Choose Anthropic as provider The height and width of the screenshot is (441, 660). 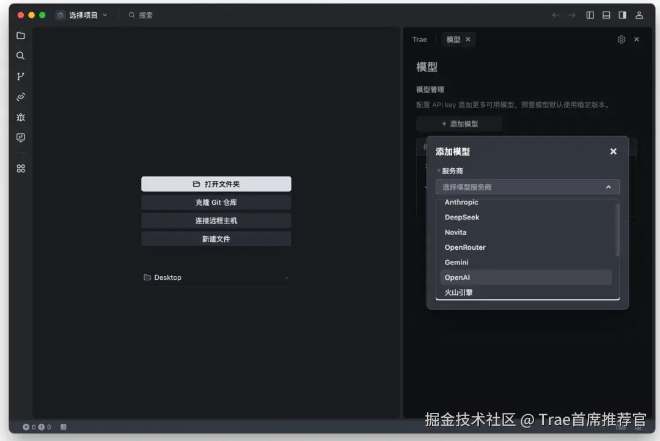click(526, 202)
